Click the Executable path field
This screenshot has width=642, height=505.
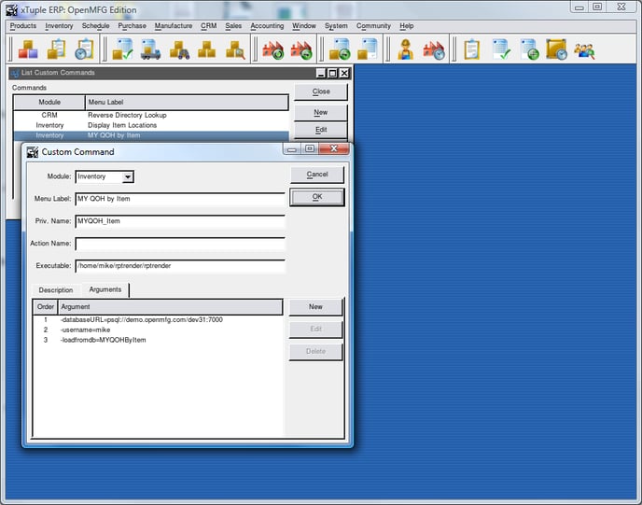(x=180, y=266)
